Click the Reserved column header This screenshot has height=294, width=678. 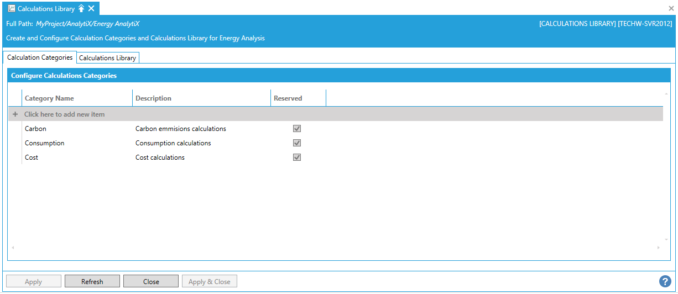[288, 98]
